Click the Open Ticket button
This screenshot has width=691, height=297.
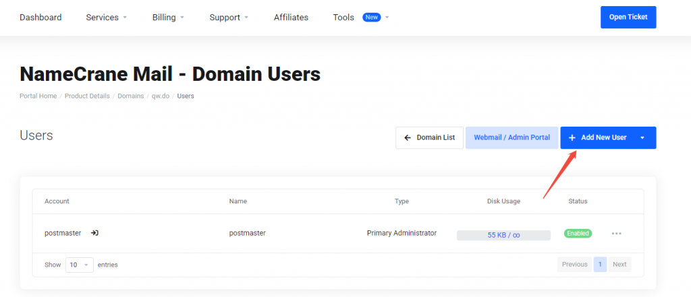coord(628,18)
